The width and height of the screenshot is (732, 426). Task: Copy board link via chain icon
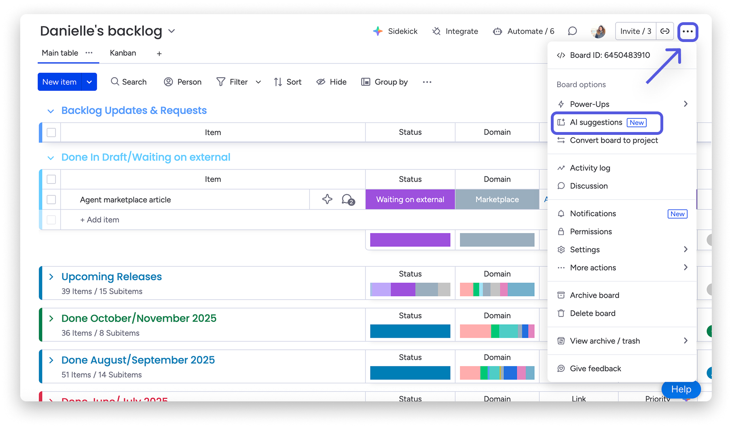[x=665, y=31]
